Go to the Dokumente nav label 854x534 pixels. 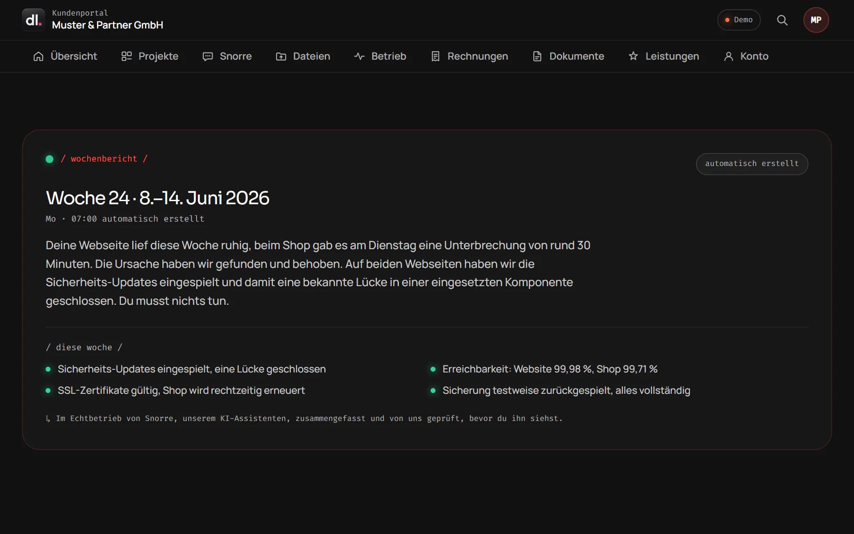point(576,57)
